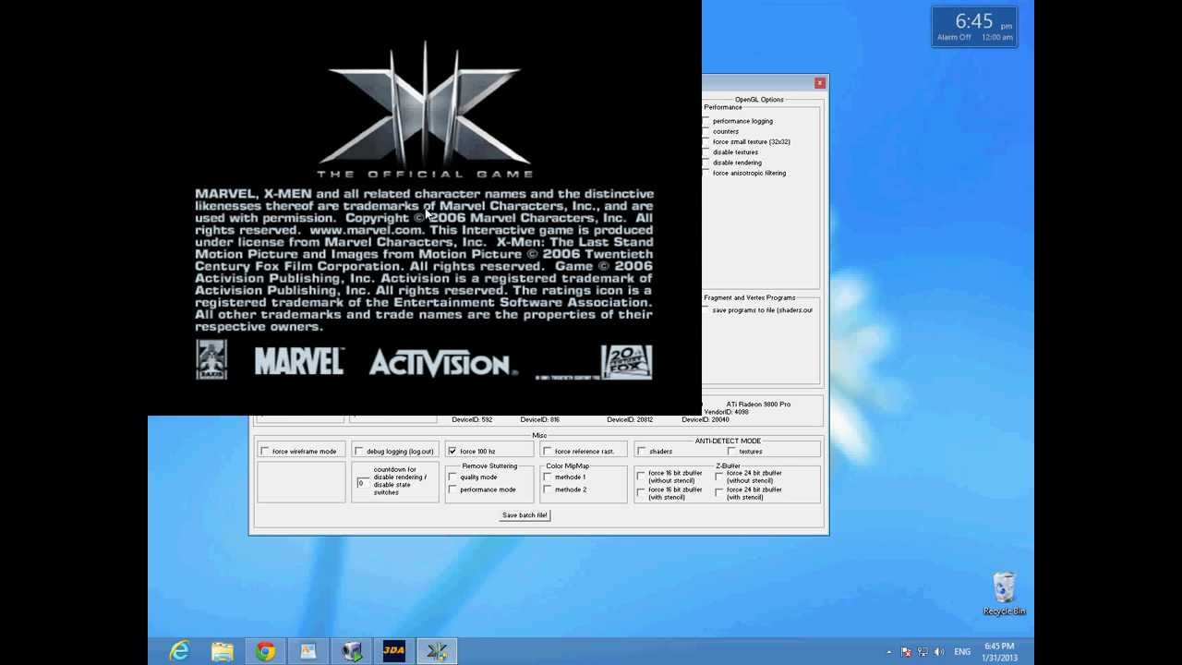Show hidden system tray icons

pyautogui.click(x=889, y=652)
